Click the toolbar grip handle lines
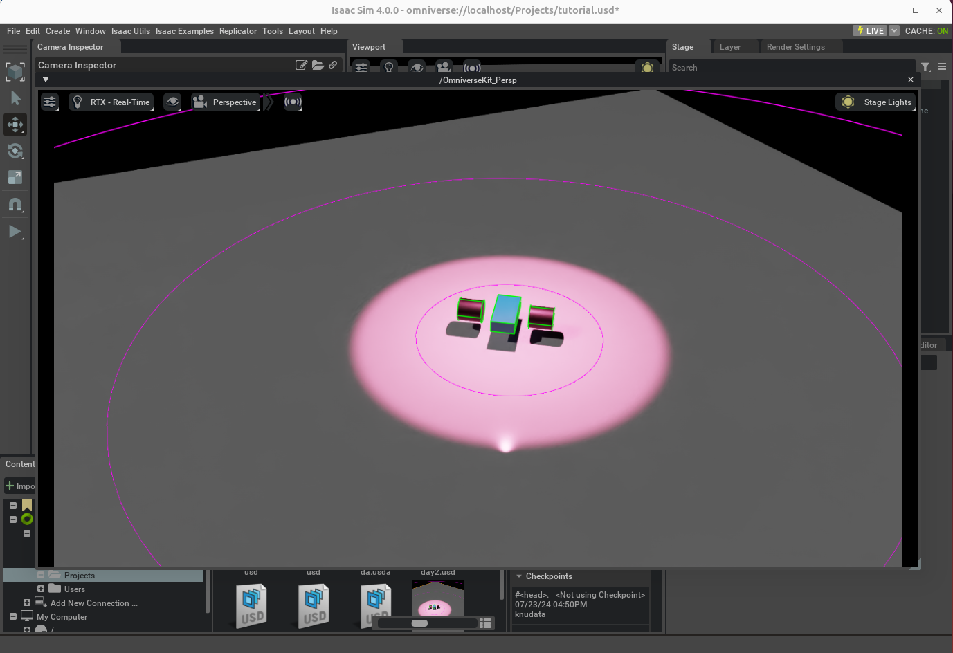The image size is (953, 653). tap(15, 50)
